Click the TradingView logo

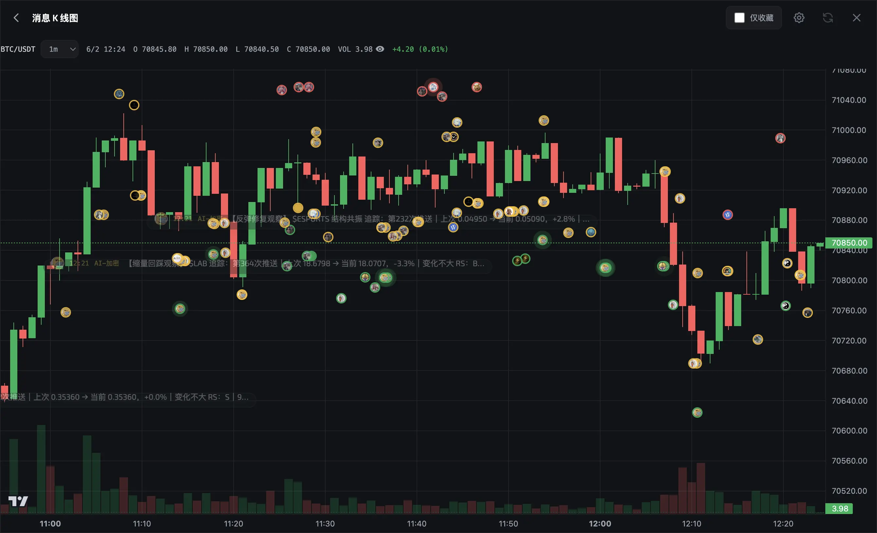point(18,501)
